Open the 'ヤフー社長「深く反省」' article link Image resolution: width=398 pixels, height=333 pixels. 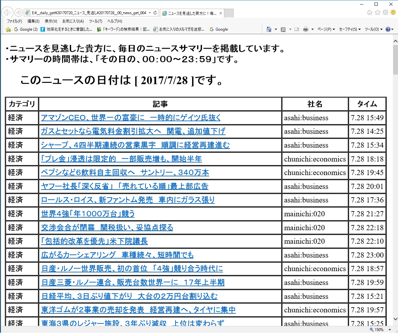point(125,186)
